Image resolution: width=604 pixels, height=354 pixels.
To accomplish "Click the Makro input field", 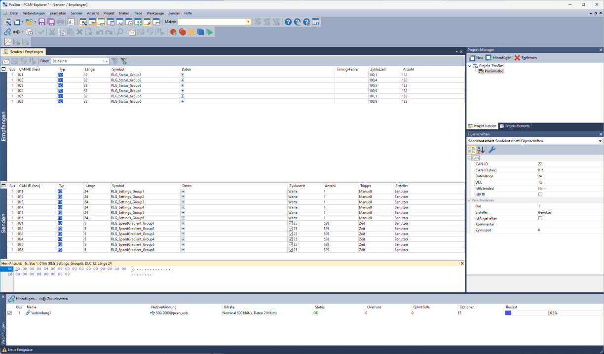I will 212,22.
